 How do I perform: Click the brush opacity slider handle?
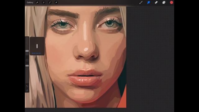coord(27,66)
